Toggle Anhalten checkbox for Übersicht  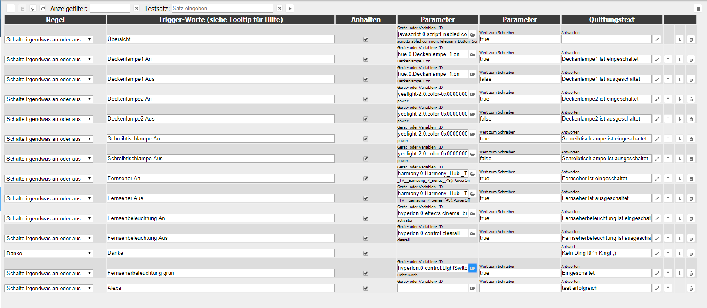click(366, 39)
